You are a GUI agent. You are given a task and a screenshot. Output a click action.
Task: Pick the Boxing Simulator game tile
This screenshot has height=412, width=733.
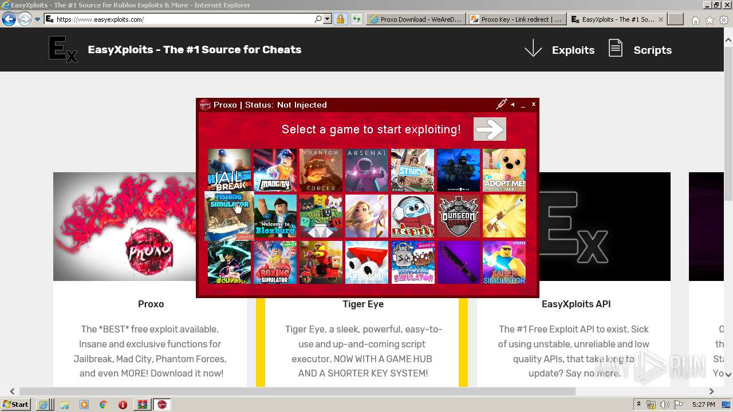coord(275,262)
